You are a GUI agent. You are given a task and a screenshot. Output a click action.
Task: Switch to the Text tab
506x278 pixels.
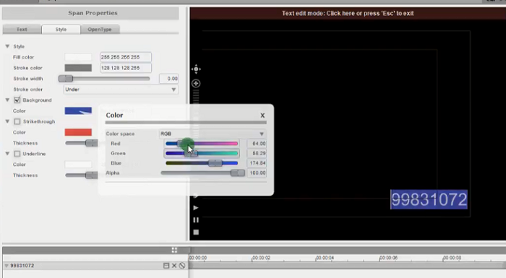[x=22, y=30]
